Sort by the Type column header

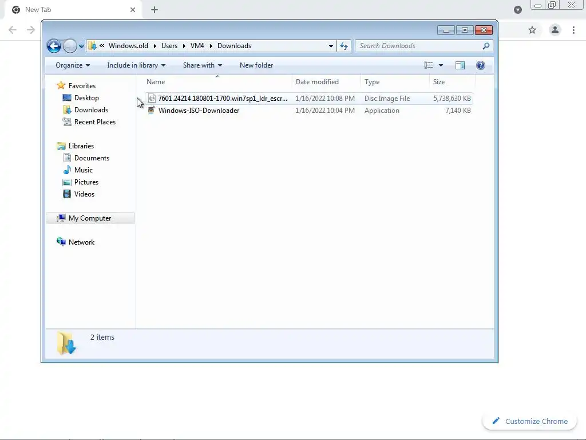395,81
